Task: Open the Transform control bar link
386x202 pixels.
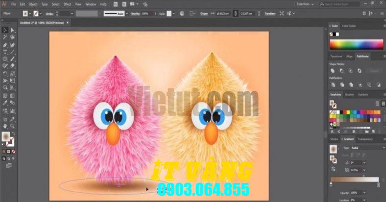Action: point(270,14)
